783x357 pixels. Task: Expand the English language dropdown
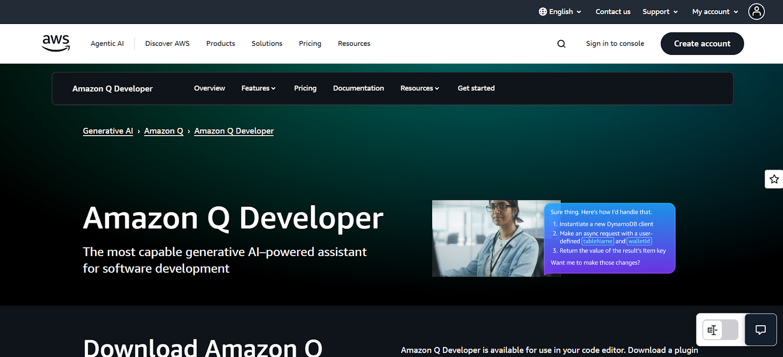pyautogui.click(x=560, y=11)
